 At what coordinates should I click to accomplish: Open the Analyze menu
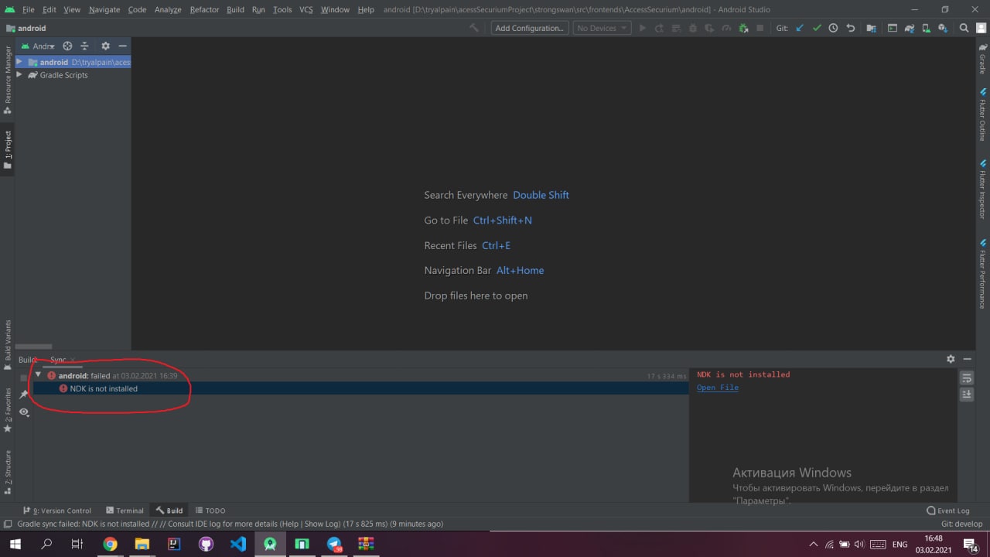(168, 9)
